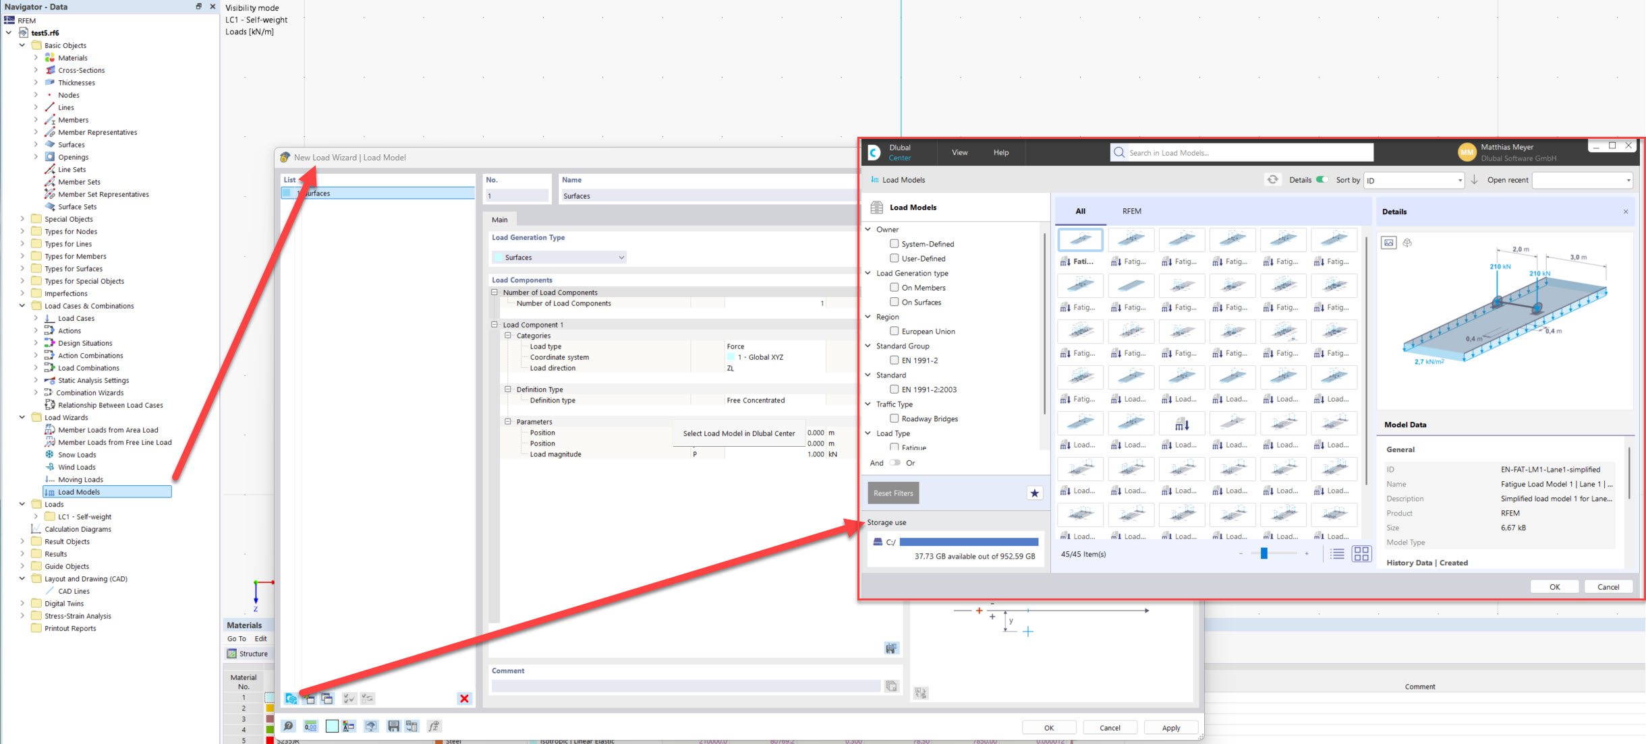1646x744 pixels.
Task: Adjust the thumbnail size slider
Action: coord(1263,553)
